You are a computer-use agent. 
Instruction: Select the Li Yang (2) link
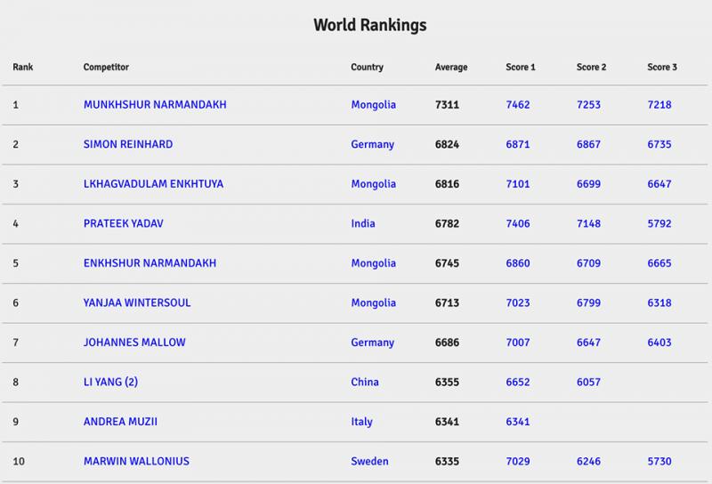pos(110,383)
